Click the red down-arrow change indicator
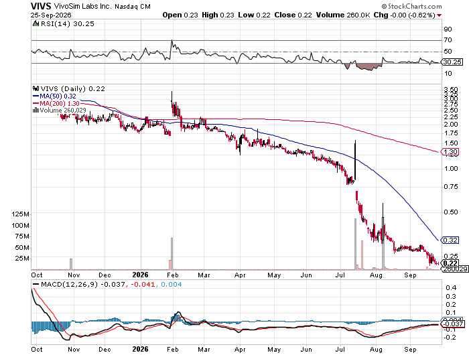469x355 pixels. [439, 15]
